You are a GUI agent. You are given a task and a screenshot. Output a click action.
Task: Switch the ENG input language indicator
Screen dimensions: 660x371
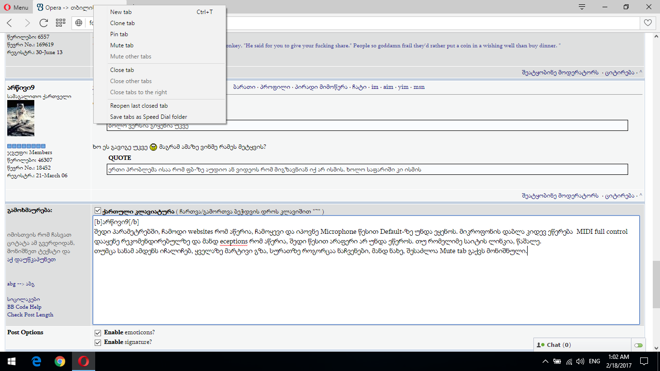click(x=595, y=361)
